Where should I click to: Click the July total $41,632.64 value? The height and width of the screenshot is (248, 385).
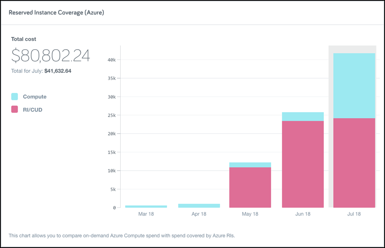58,71
